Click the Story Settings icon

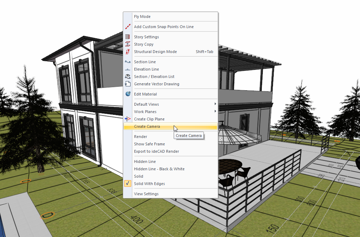[128, 37]
